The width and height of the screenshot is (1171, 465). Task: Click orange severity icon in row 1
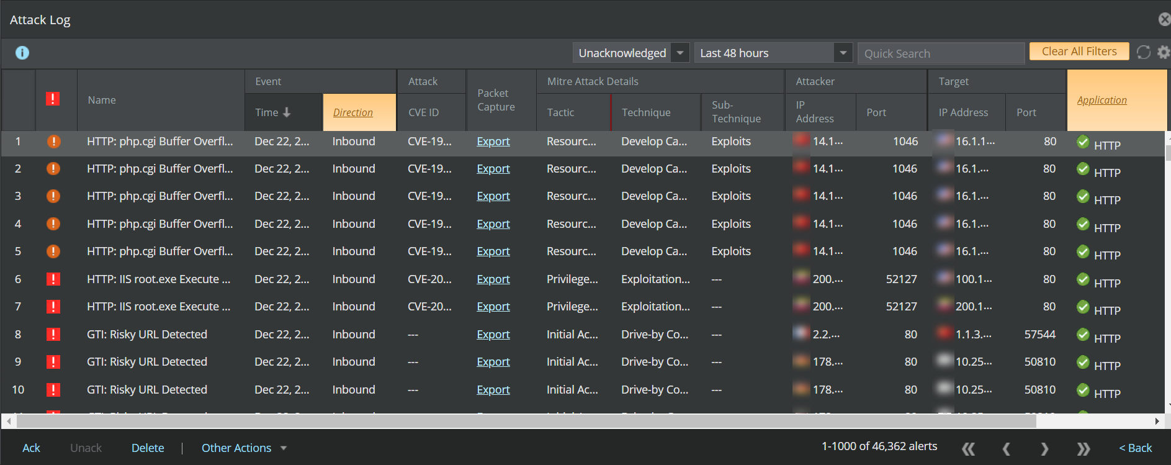tap(54, 142)
